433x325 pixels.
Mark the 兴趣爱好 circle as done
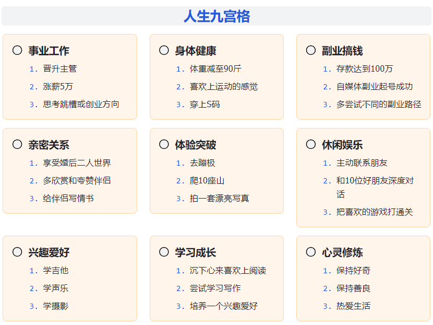click(x=17, y=252)
